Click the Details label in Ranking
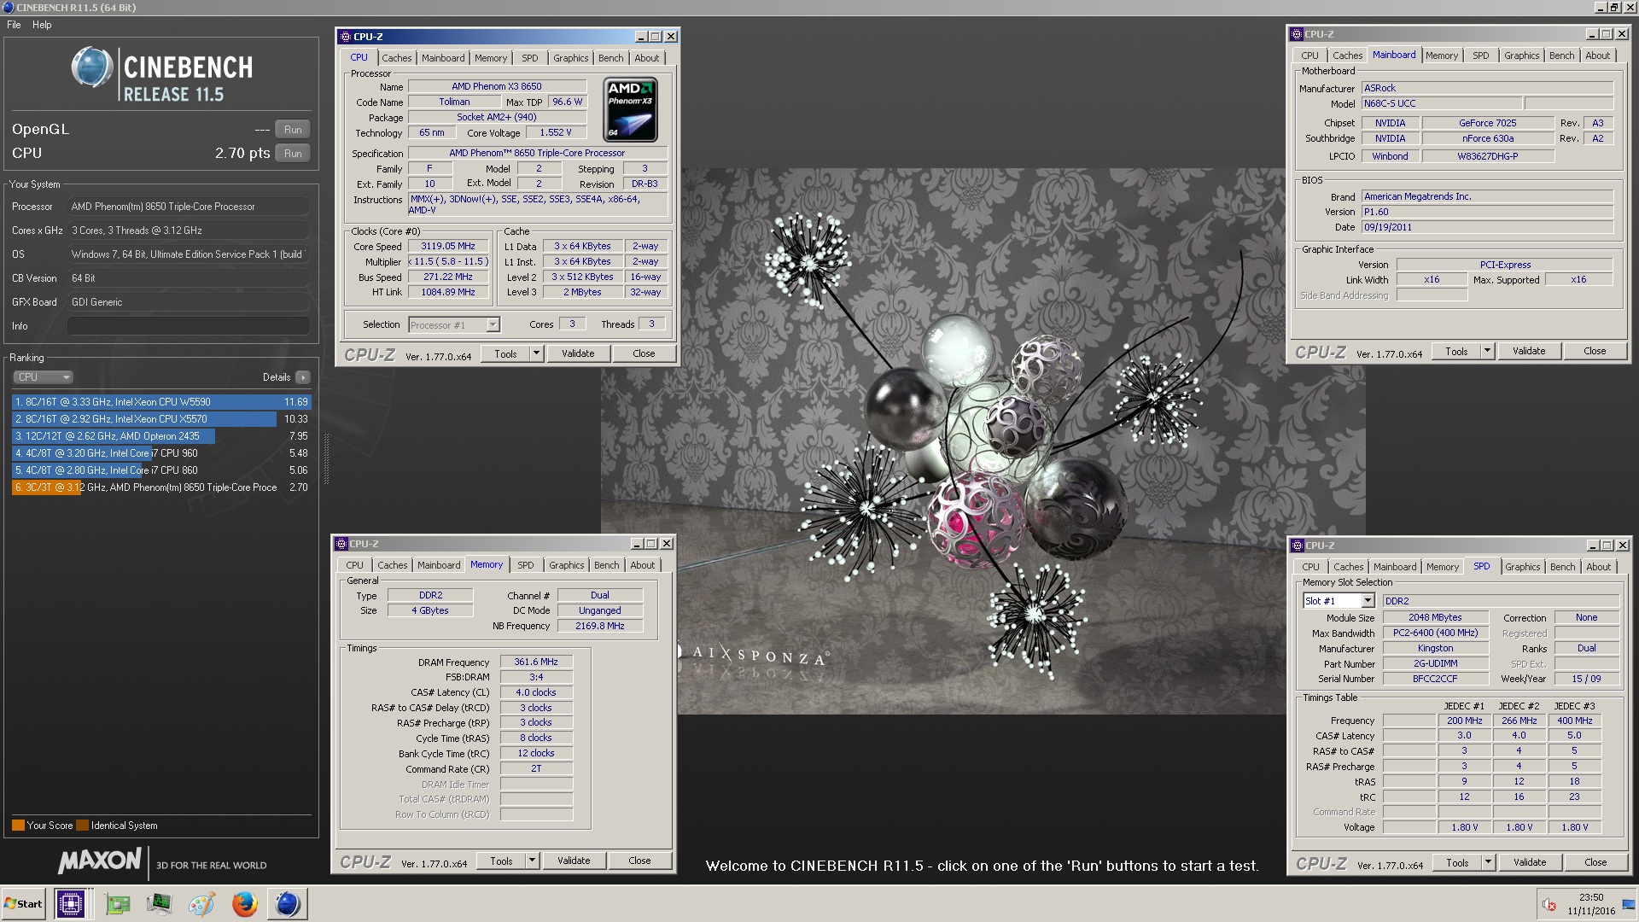 tap(276, 377)
